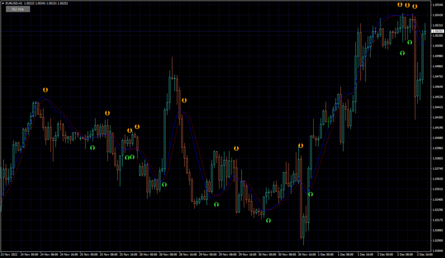The image size is (445, 258).
Task: Select green buy arrow below 25 Nov 00:00 candles
Action: pyautogui.click(x=92, y=147)
